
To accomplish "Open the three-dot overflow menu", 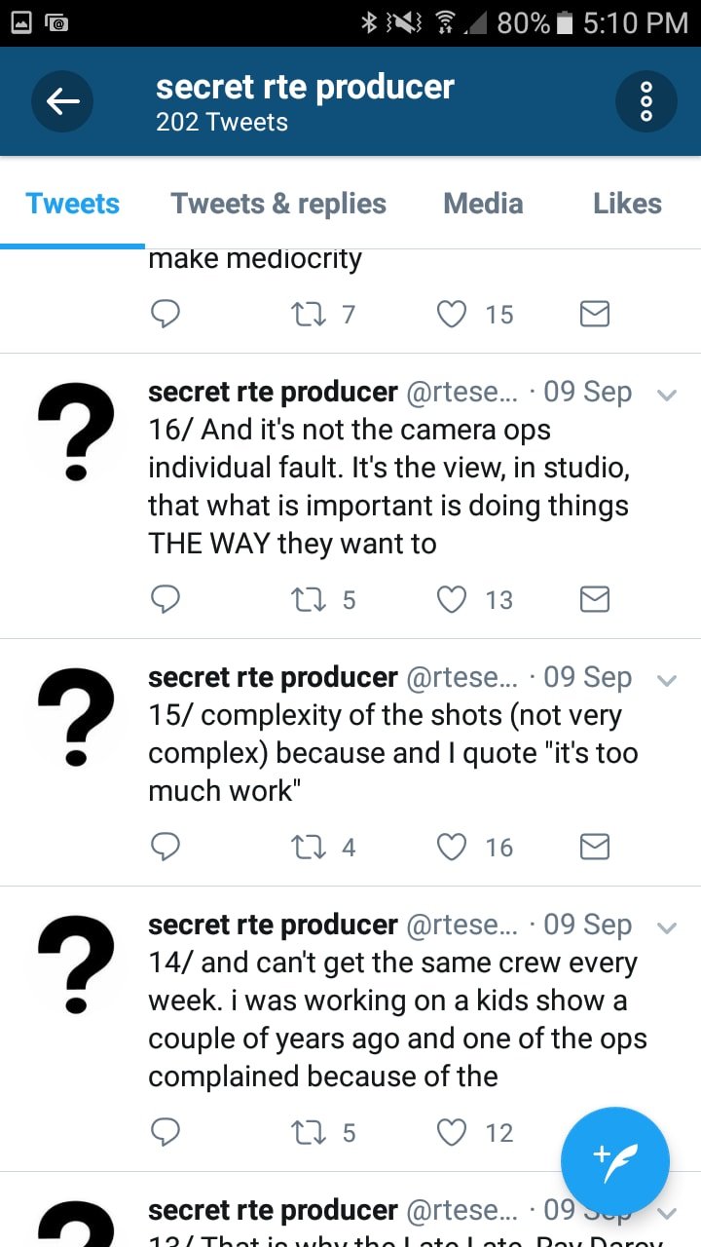I will [646, 101].
